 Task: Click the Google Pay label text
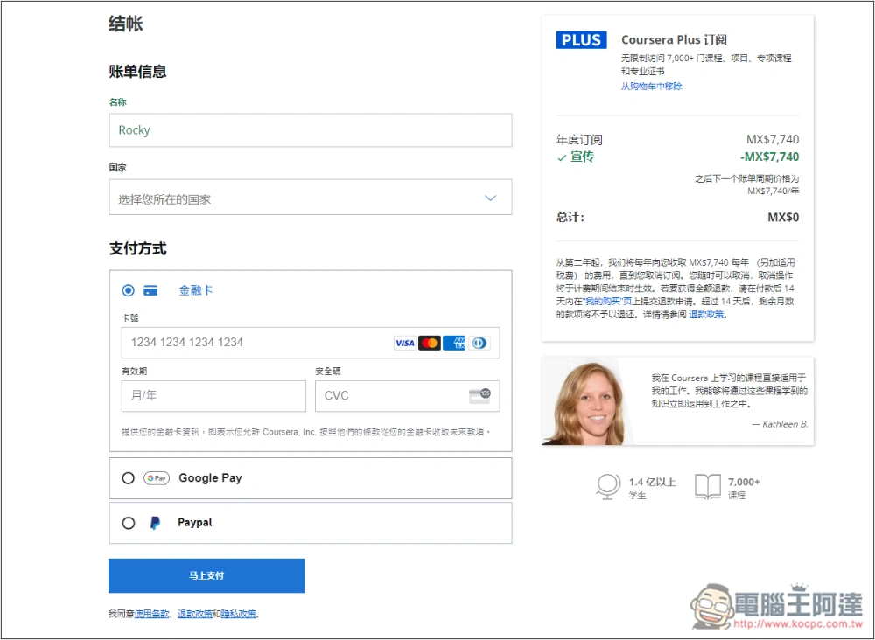tap(210, 478)
